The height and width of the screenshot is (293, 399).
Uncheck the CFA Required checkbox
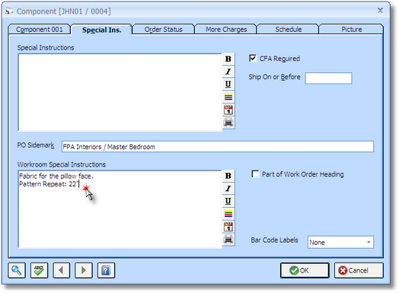pyautogui.click(x=253, y=59)
